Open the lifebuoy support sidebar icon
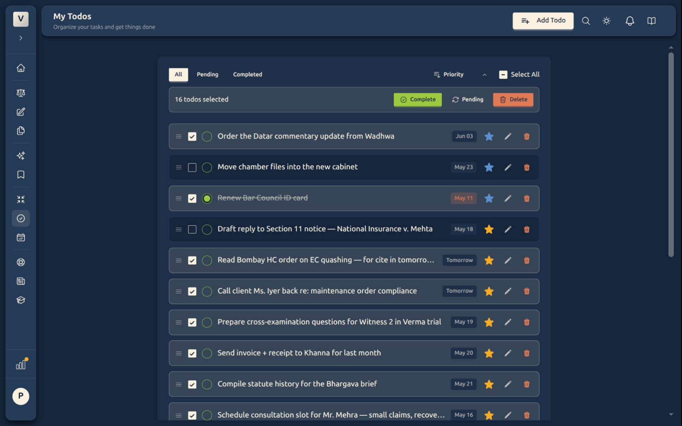The image size is (682, 426). click(x=20, y=262)
